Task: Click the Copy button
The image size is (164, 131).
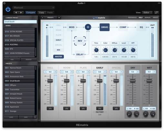Action: click(41, 13)
